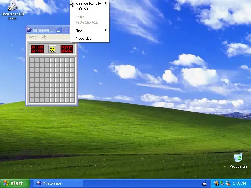Screen dimensions: 251x188
Task: Click the smiley face to restart Minesweeper
Action: click(x=52, y=49)
